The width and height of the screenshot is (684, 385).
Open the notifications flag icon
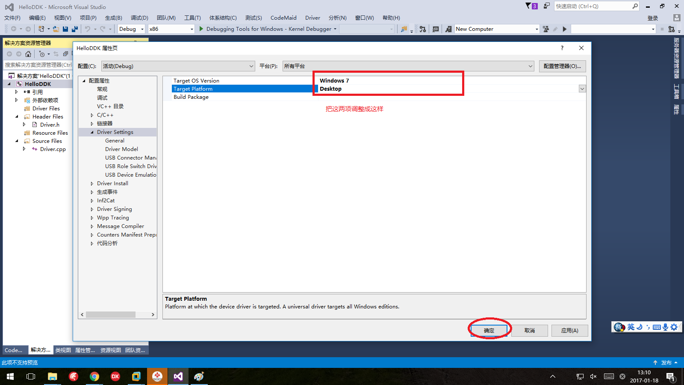click(x=528, y=6)
